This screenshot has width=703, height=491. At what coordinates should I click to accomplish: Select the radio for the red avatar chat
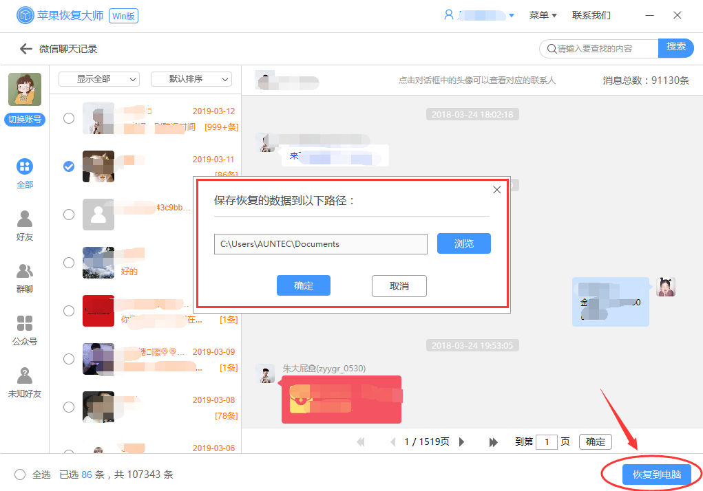69,311
